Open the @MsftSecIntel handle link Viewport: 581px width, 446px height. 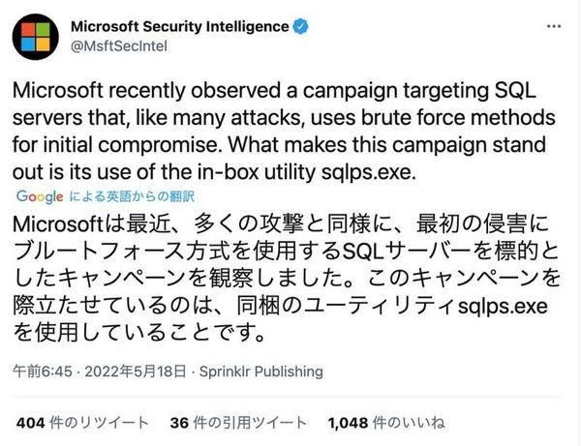pos(118,46)
